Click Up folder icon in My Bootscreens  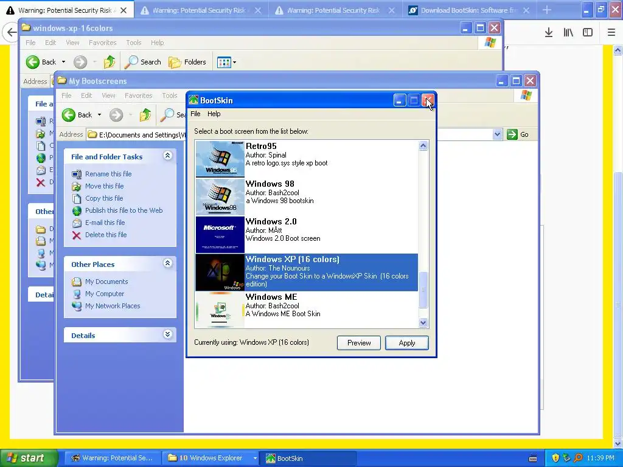[145, 115]
